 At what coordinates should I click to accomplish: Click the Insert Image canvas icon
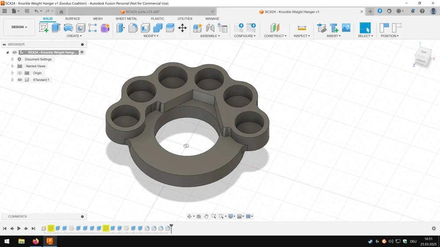(346, 28)
